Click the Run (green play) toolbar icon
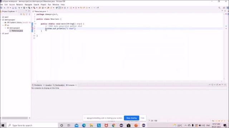229x128 pixels. [x=24, y=8]
